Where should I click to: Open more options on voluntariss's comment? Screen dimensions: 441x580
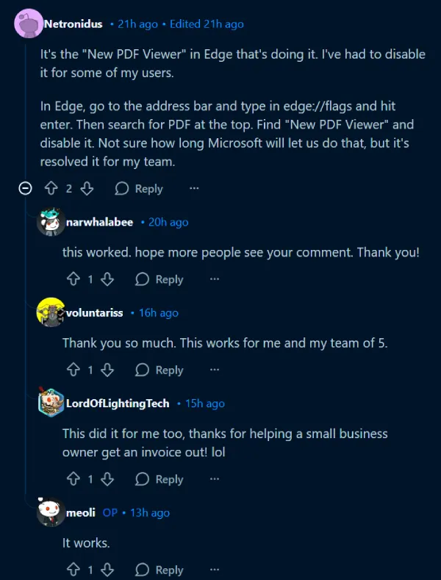pyautogui.click(x=215, y=370)
